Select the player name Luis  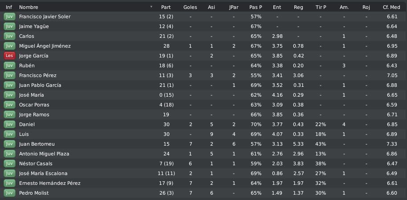pos(24,134)
